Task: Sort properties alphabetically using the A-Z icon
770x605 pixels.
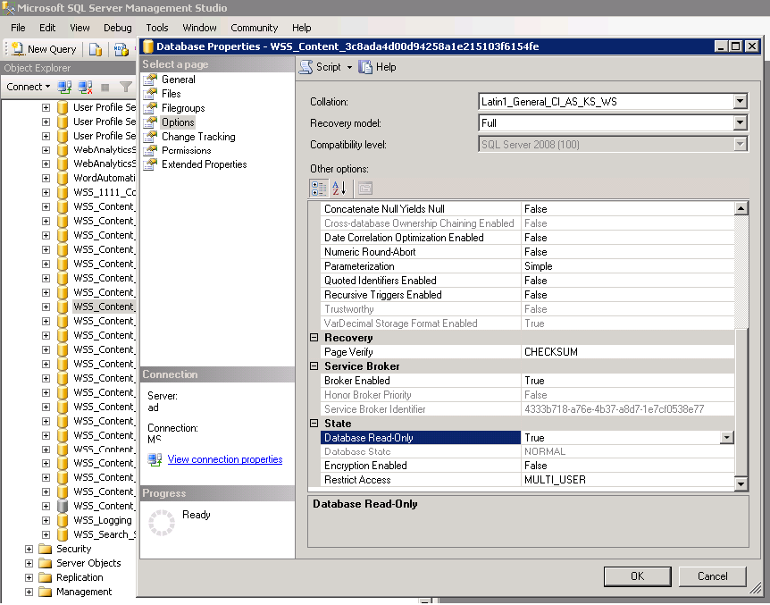Action: (339, 189)
